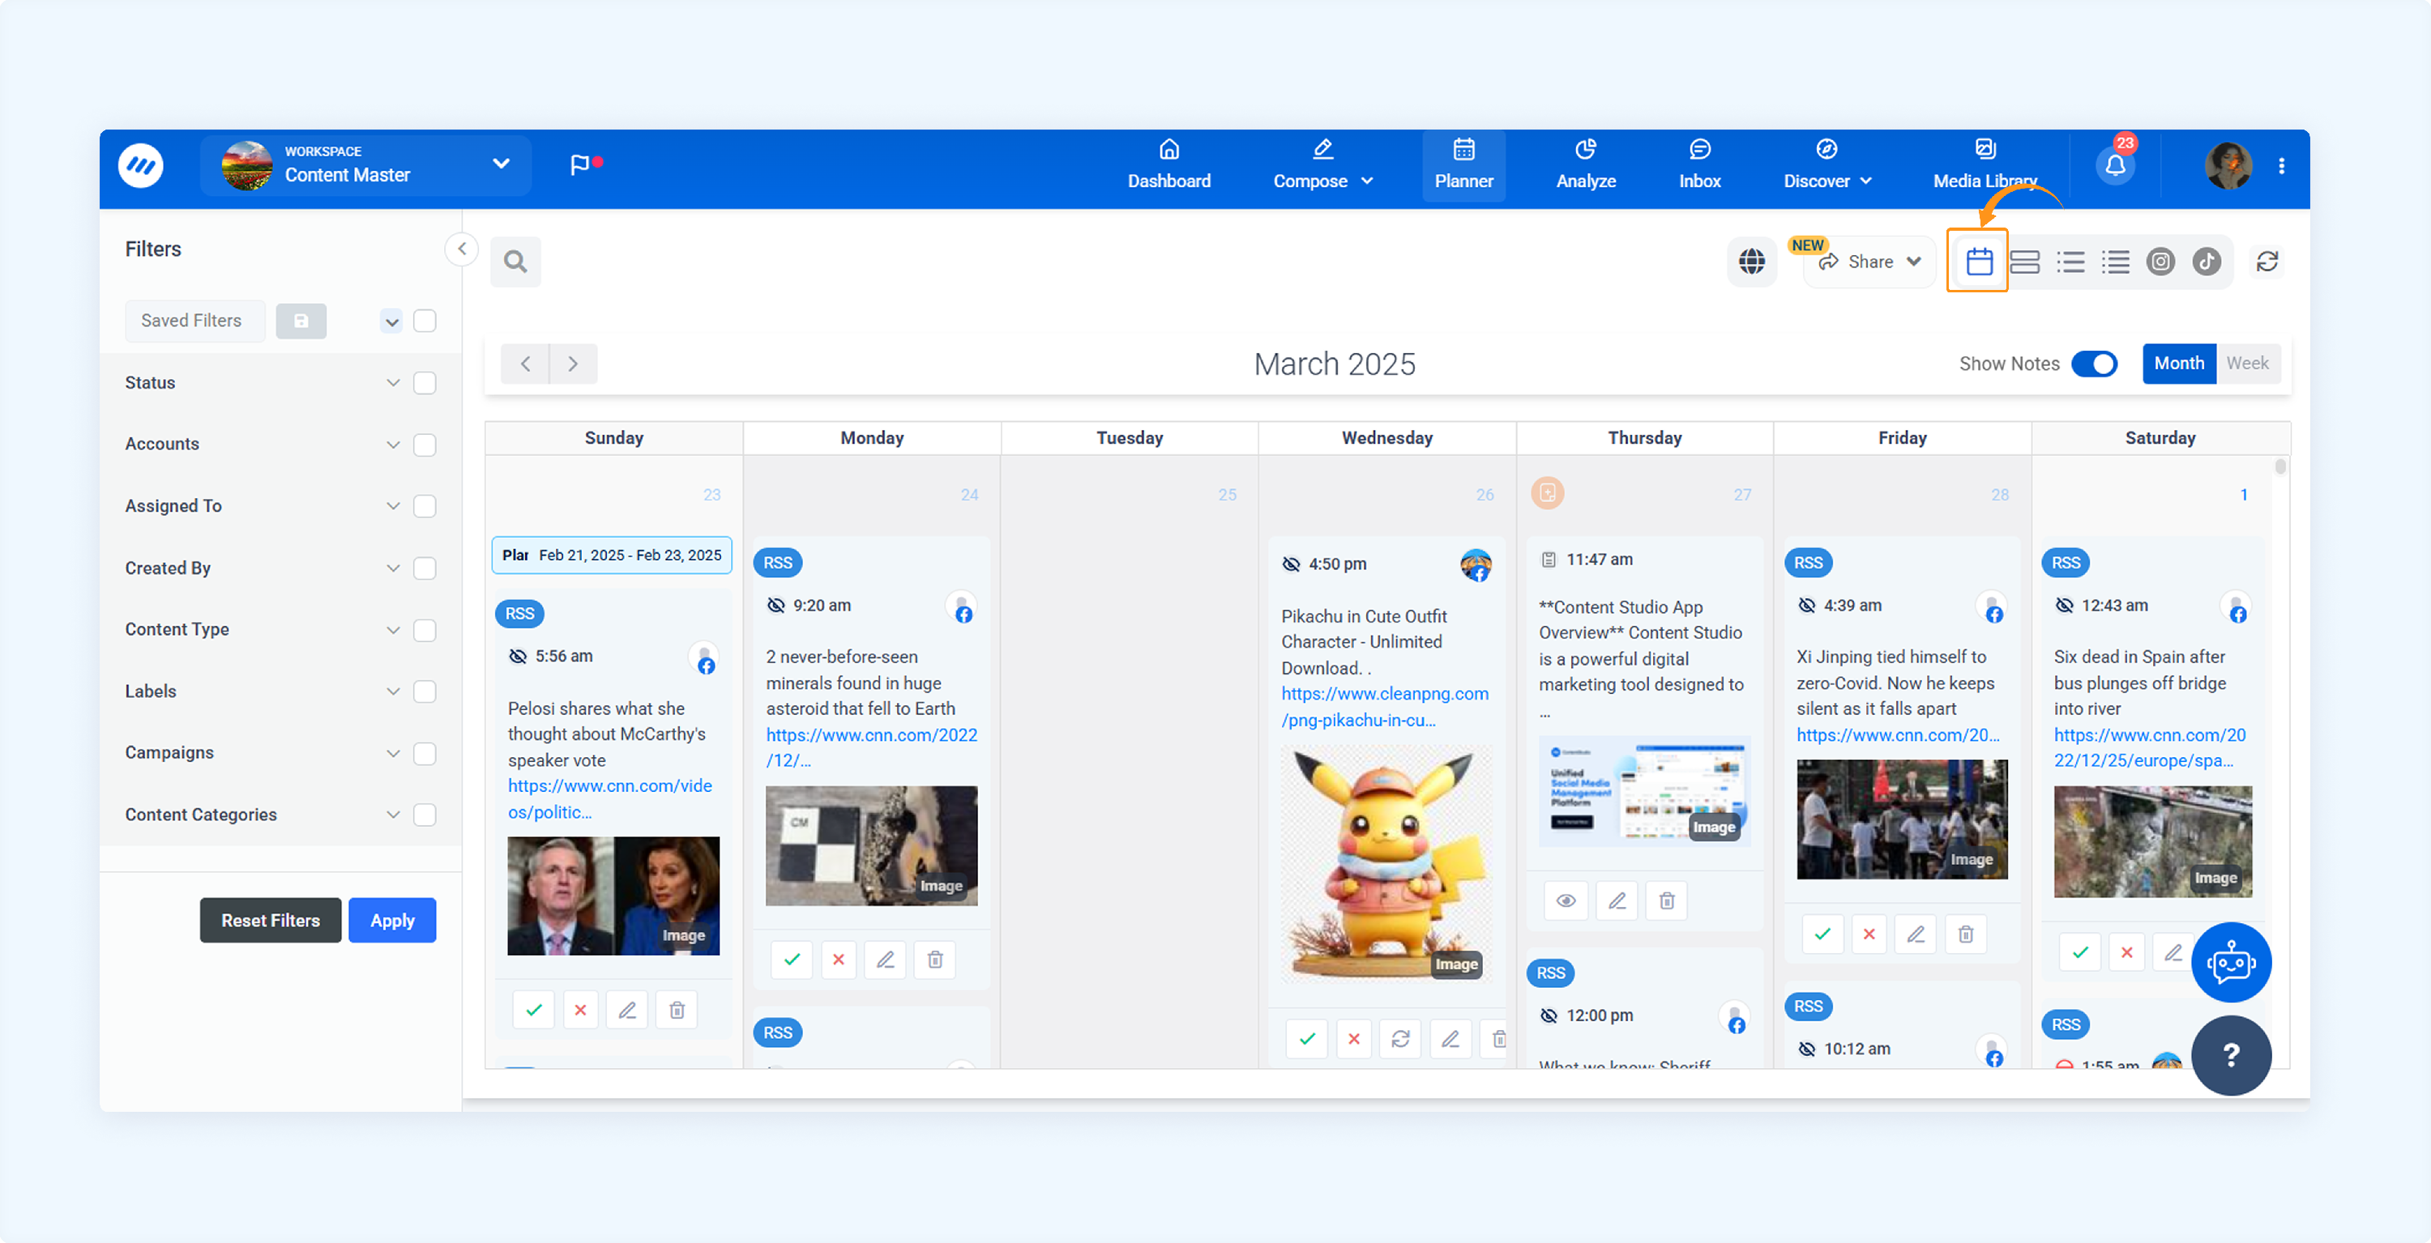Open the notifications bell
This screenshot has width=2431, height=1243.
coord(2115,166)
